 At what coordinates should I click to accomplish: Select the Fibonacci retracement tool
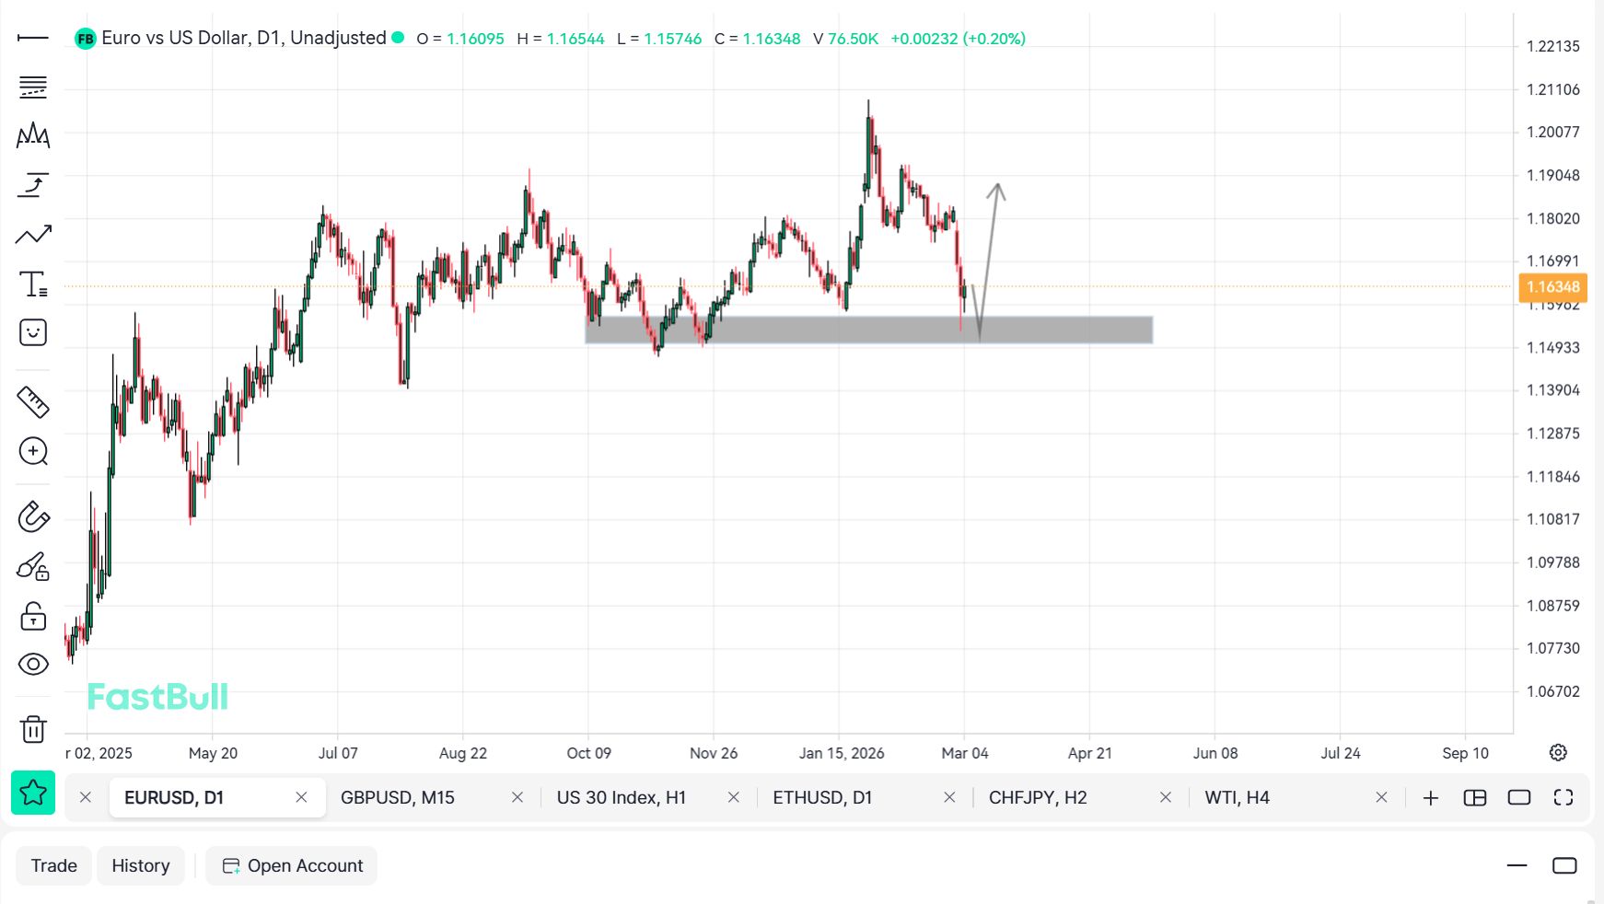pos(33,87)
